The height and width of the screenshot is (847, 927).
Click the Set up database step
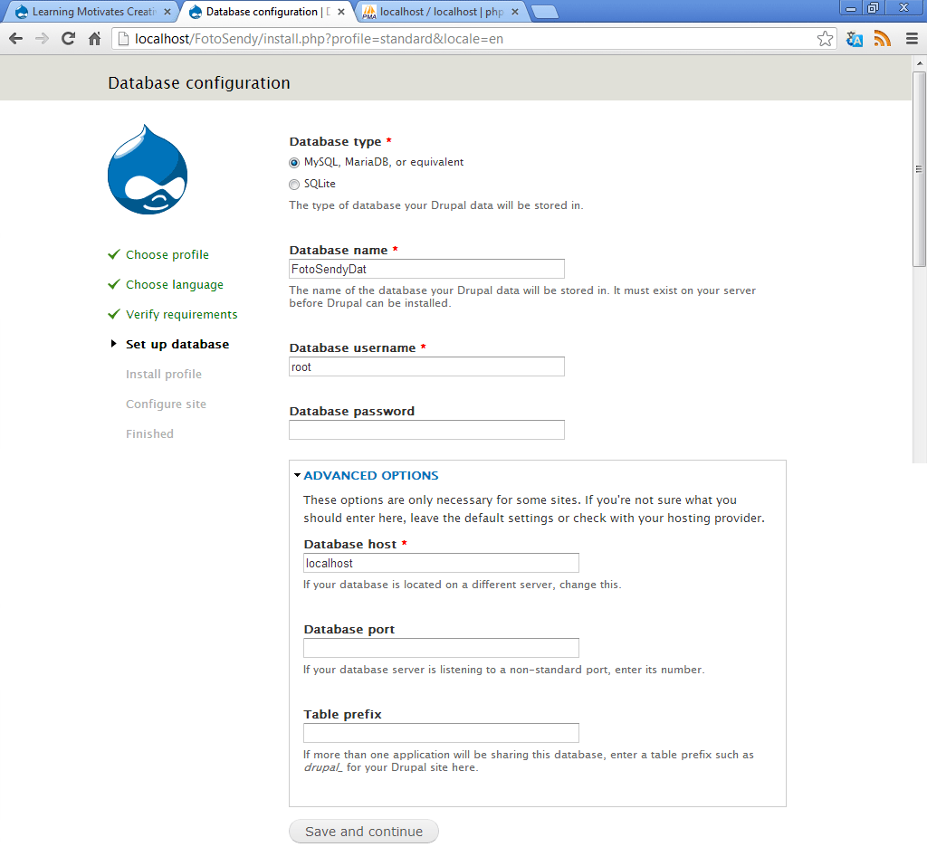point(177,345)
